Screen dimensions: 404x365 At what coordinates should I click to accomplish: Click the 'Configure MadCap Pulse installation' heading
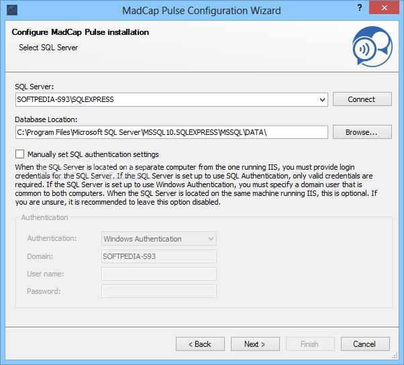tap(80, 32)
